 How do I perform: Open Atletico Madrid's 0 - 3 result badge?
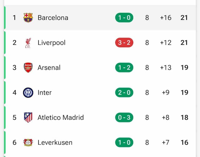pyautogui.click(x=124, y=117)
